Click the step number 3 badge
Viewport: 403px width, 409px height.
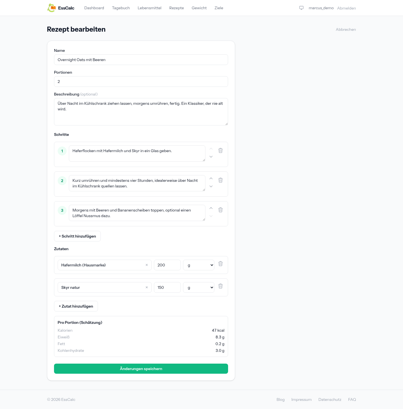(x=62, y=210)
